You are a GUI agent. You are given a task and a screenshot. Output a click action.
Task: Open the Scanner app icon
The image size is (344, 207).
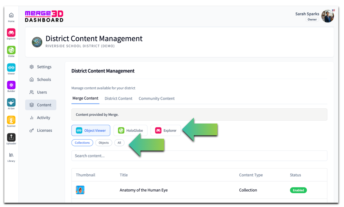coord(11,120)
